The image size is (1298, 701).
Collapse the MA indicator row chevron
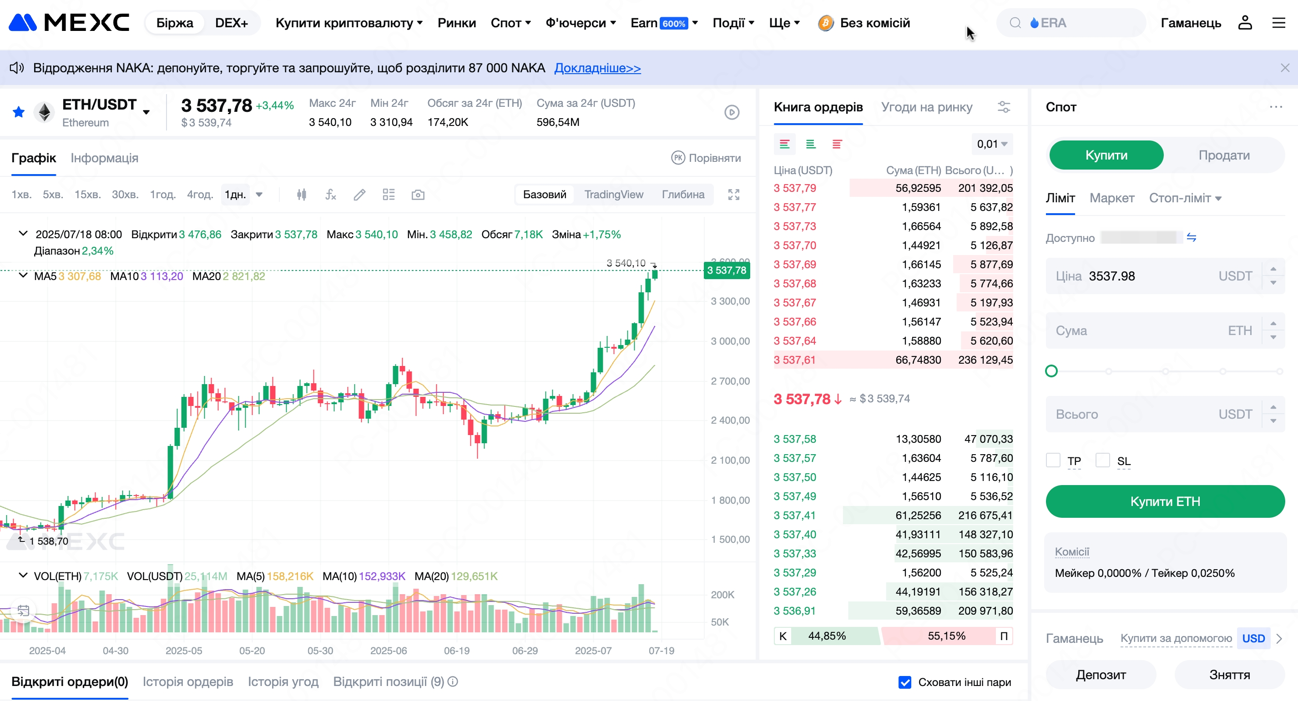pos(23,275)
